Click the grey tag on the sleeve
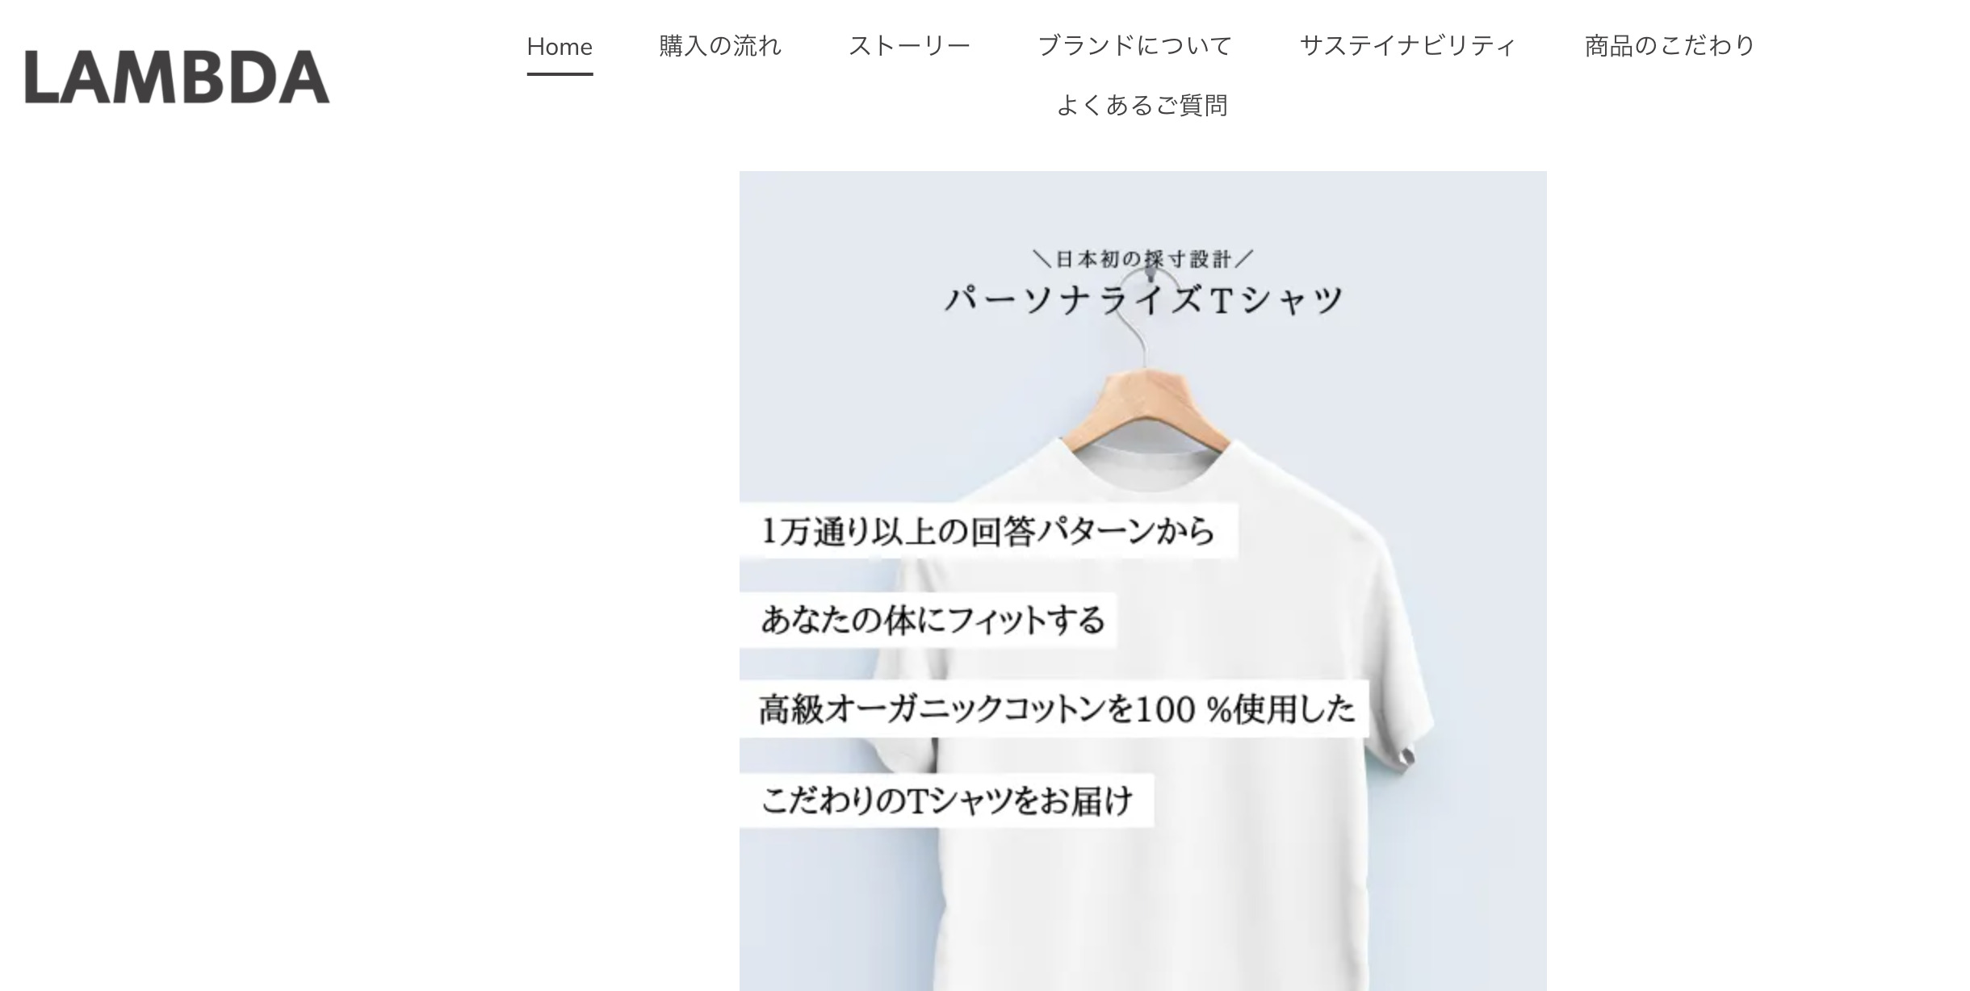The image size is (1970, 991). click(x=1406, y=757)
